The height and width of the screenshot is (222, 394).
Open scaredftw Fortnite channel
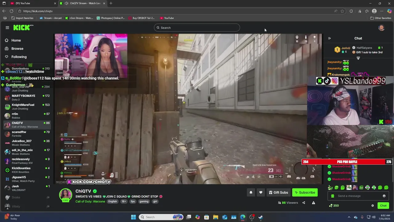27,134
